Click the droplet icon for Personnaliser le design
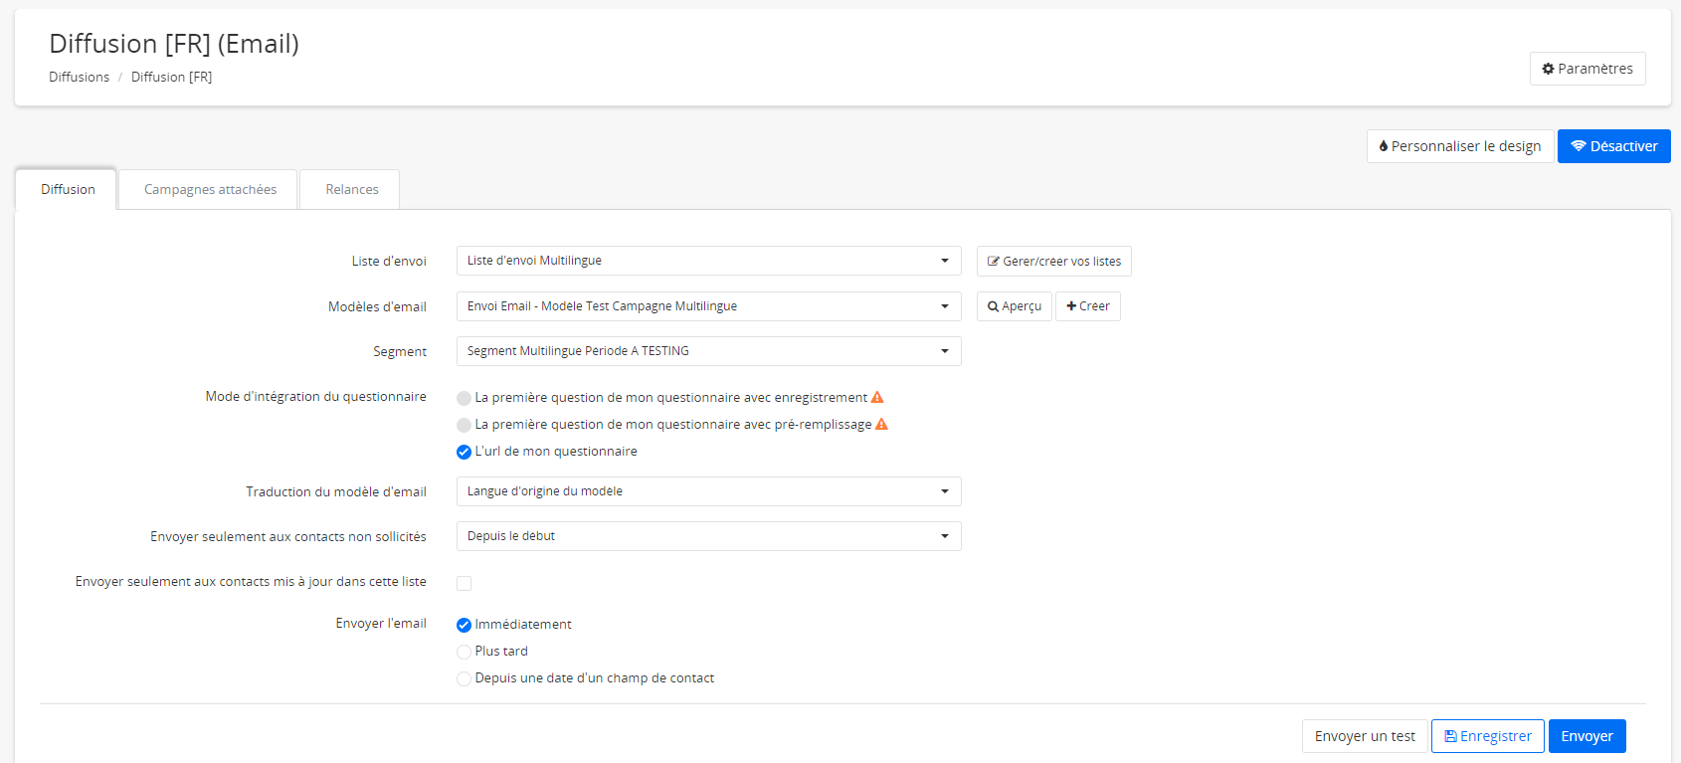 (1383, 146)
